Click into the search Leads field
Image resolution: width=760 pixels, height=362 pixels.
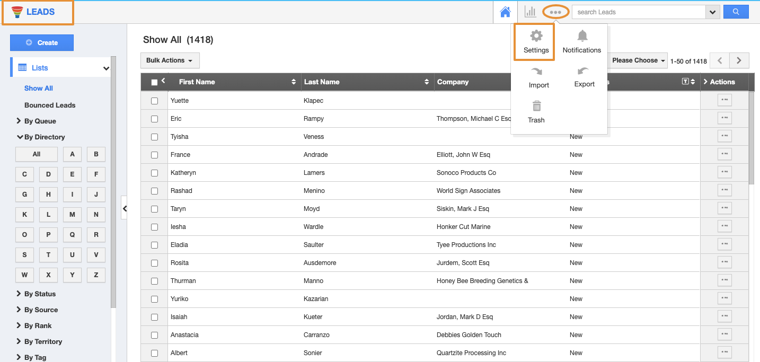(x=638, y=12)
